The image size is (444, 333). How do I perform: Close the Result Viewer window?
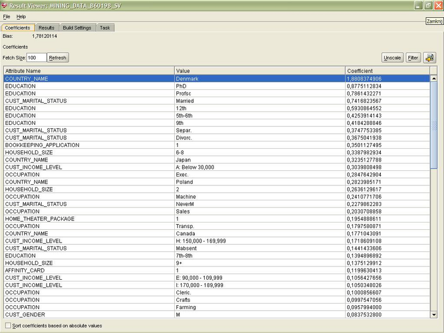[438, 5]
